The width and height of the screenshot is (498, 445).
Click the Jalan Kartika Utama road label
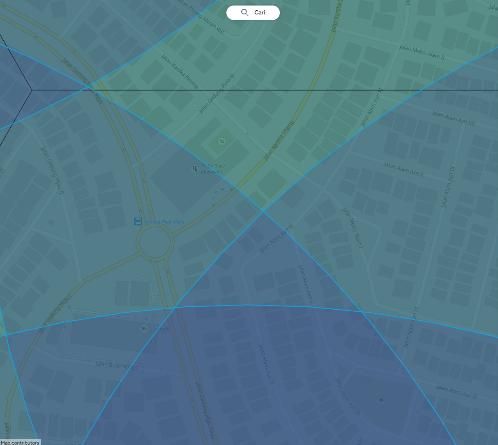(279, 141)
